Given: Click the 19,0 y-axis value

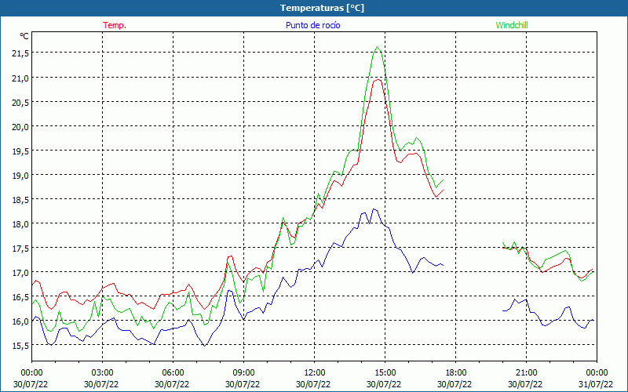Looking at the screenshot, I should 20,175.
